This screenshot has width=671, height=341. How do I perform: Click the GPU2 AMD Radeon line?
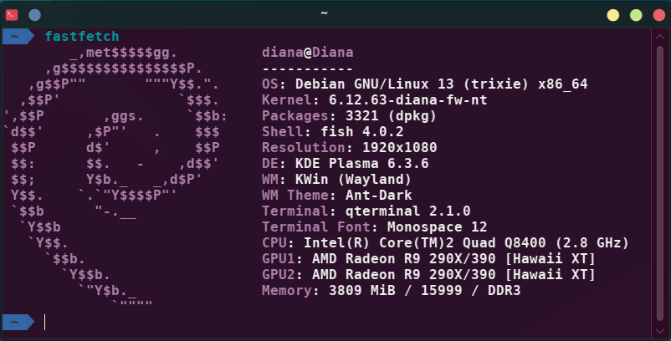coord(429,274)
